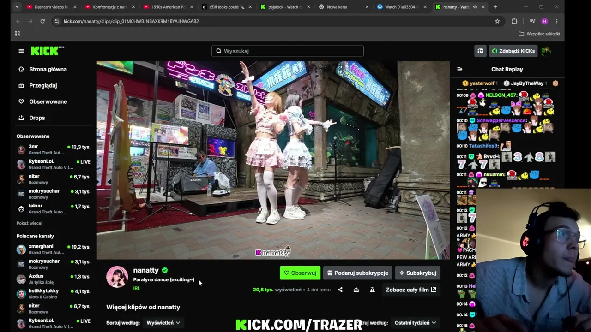Collapse the Chat Replay panel

[459, 69]
